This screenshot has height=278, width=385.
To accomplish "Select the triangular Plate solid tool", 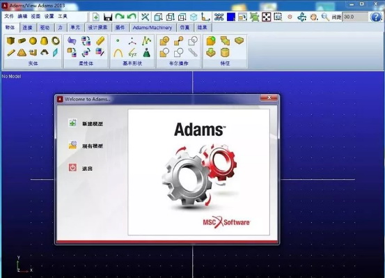I will click(22, 52).
